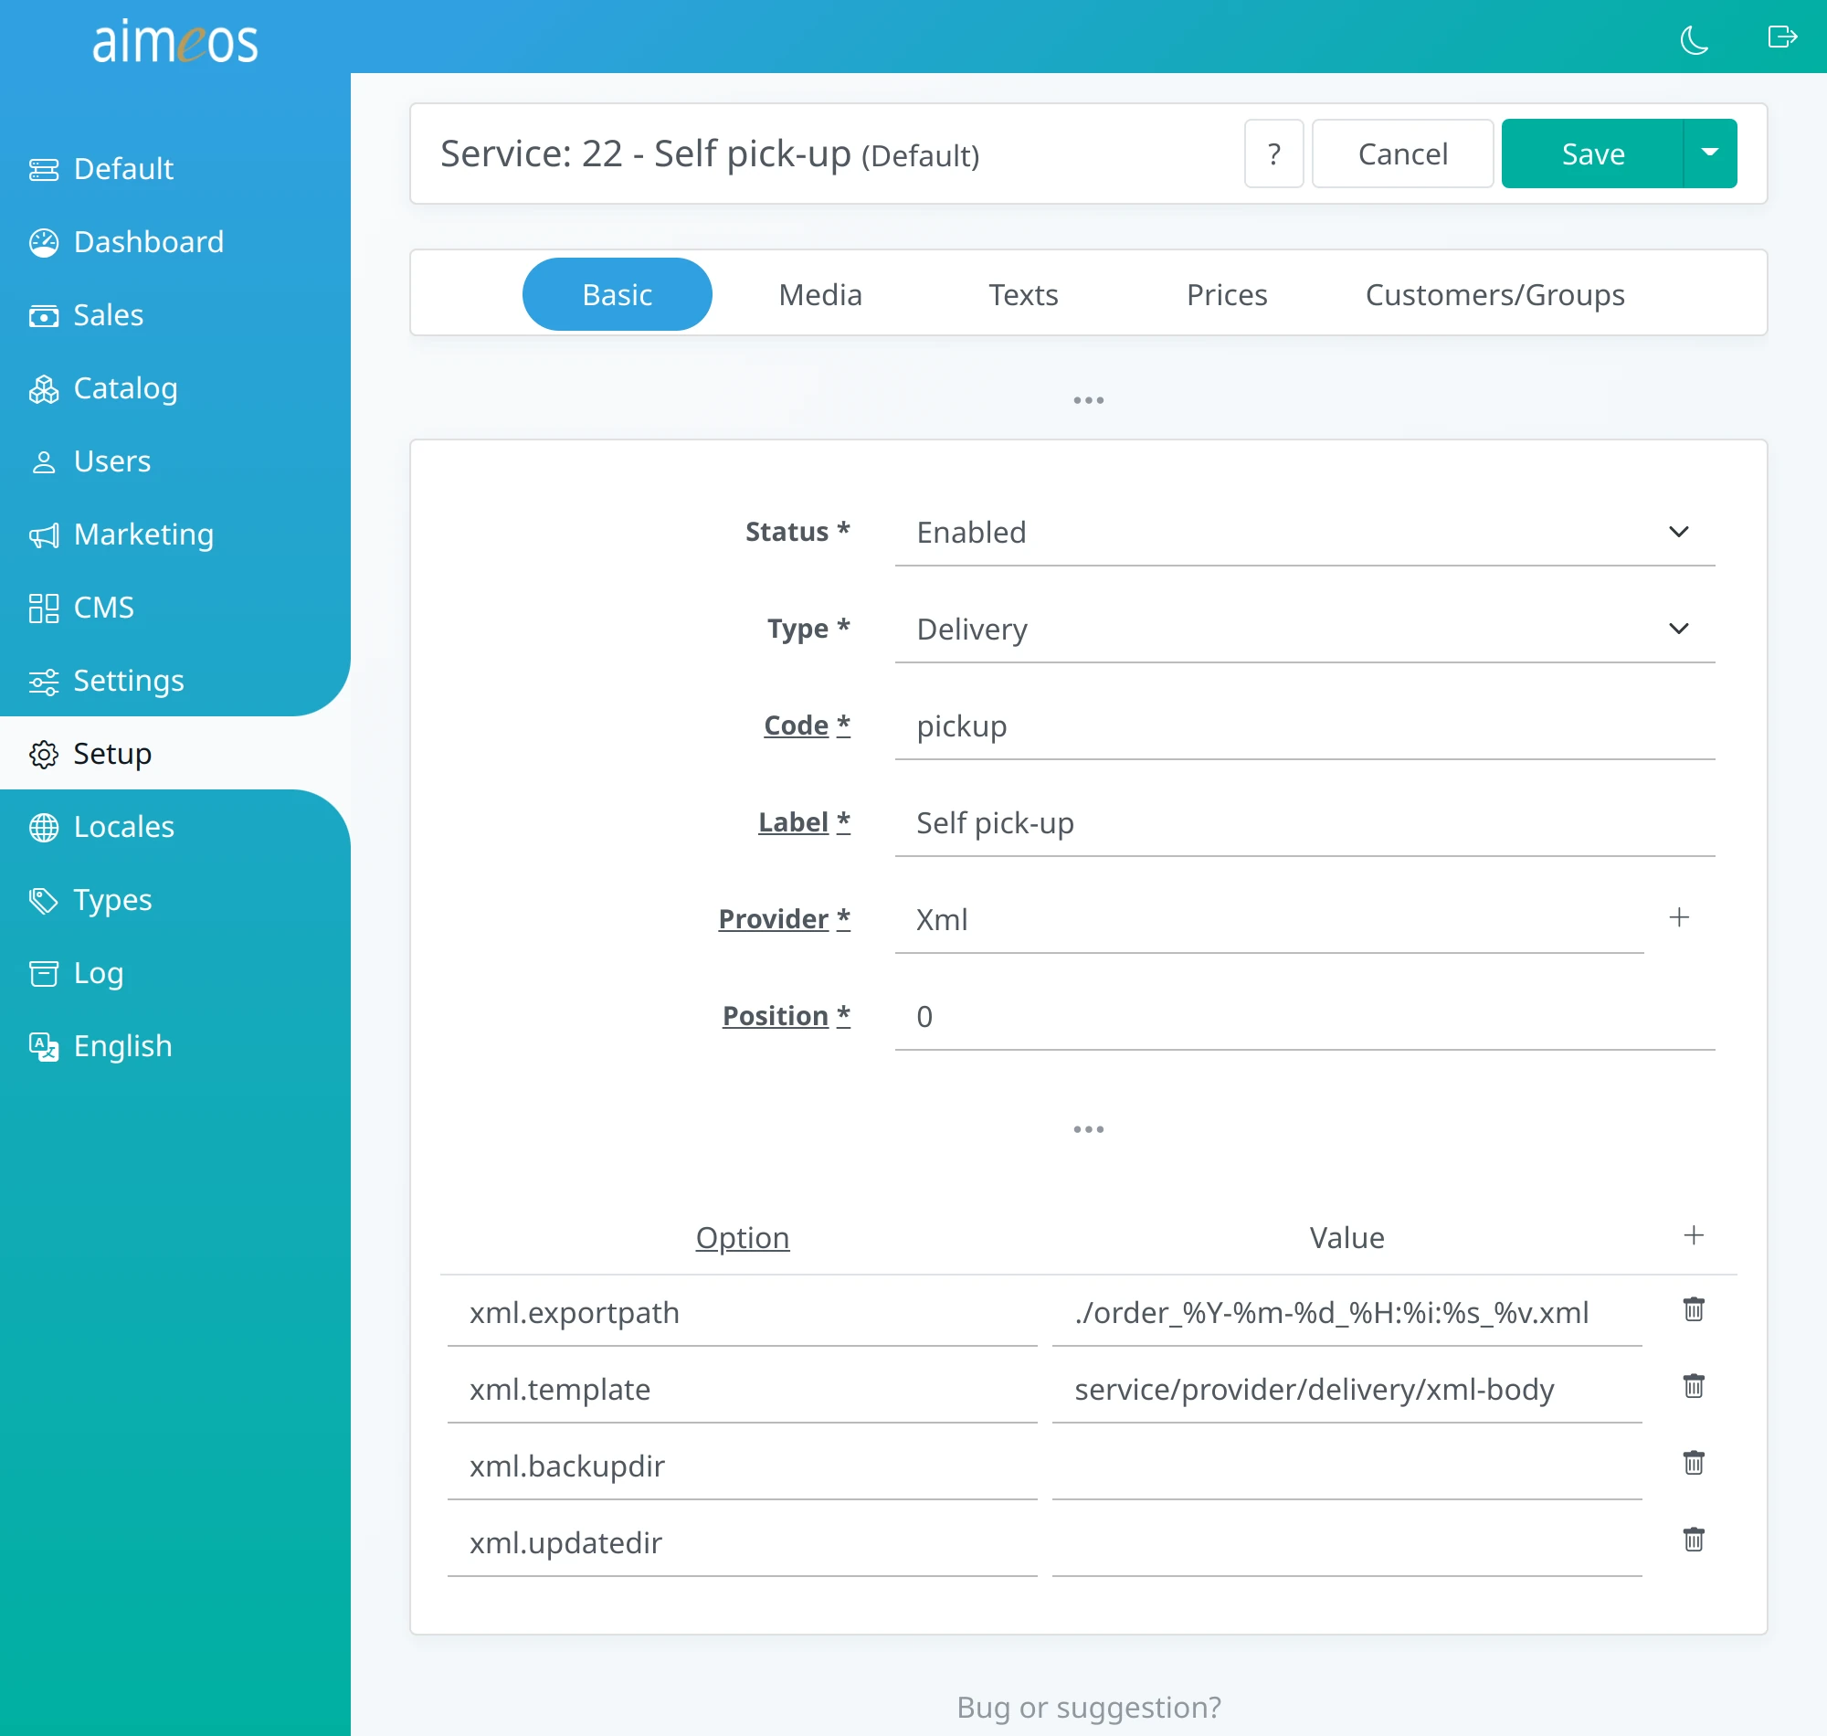Follow the Bug or suggestion link
The height and width of the screenshot is (1736, 1827).
tap(1088, 1707)
